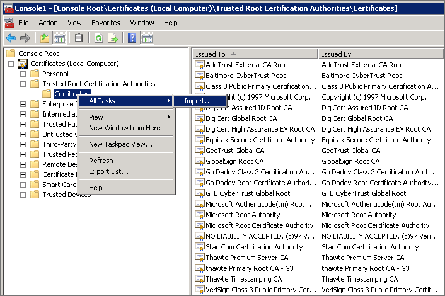The height and width of the screenshot is (296, 445).
Task: Click the DigiCert Global Root CA certificate icon
Action: coord(200,118)
